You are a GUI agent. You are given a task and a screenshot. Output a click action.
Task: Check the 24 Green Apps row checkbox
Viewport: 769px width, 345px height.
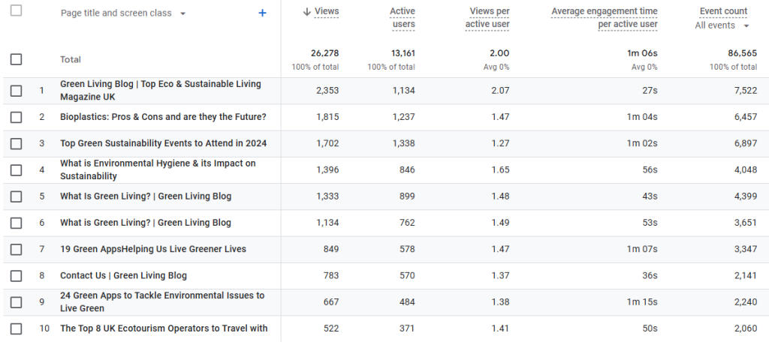[17, 302]
